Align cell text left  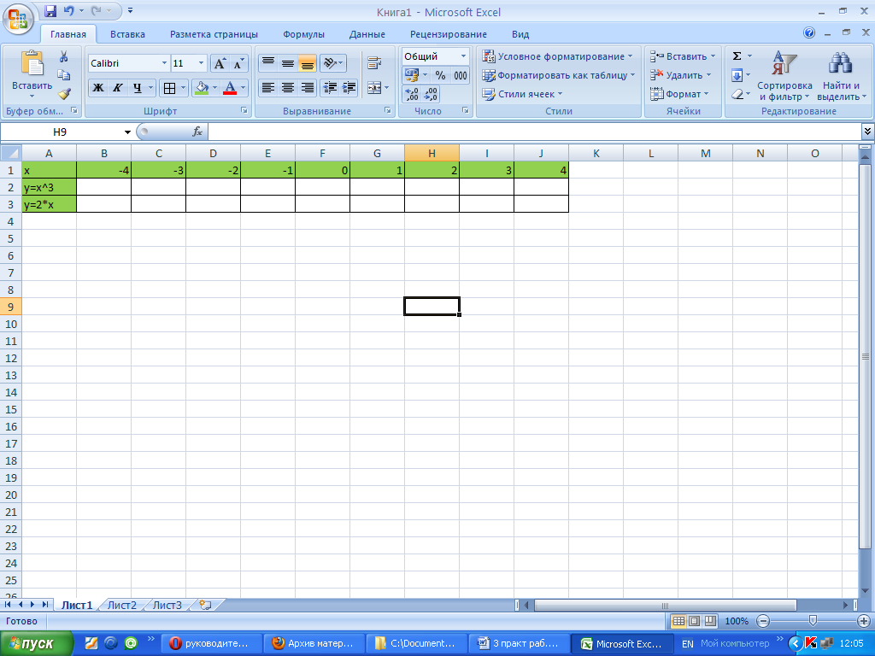(267, 88)
